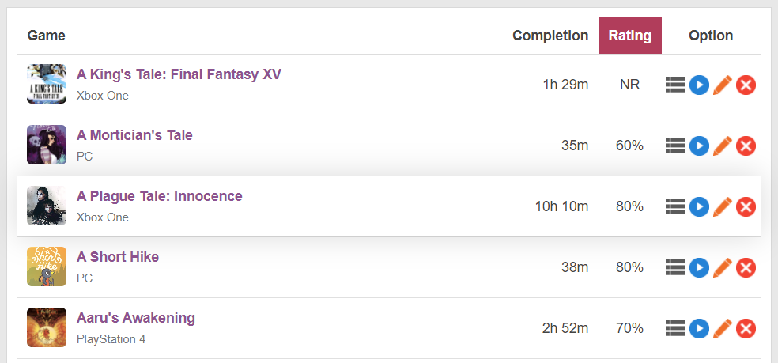Go to Aaru's Awakening game page
This screenshot has width=778, height=363.
click(x=136, y=318)
